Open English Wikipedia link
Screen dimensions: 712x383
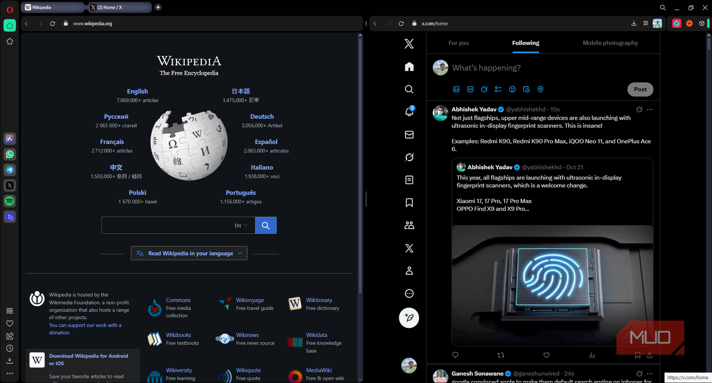137,92
